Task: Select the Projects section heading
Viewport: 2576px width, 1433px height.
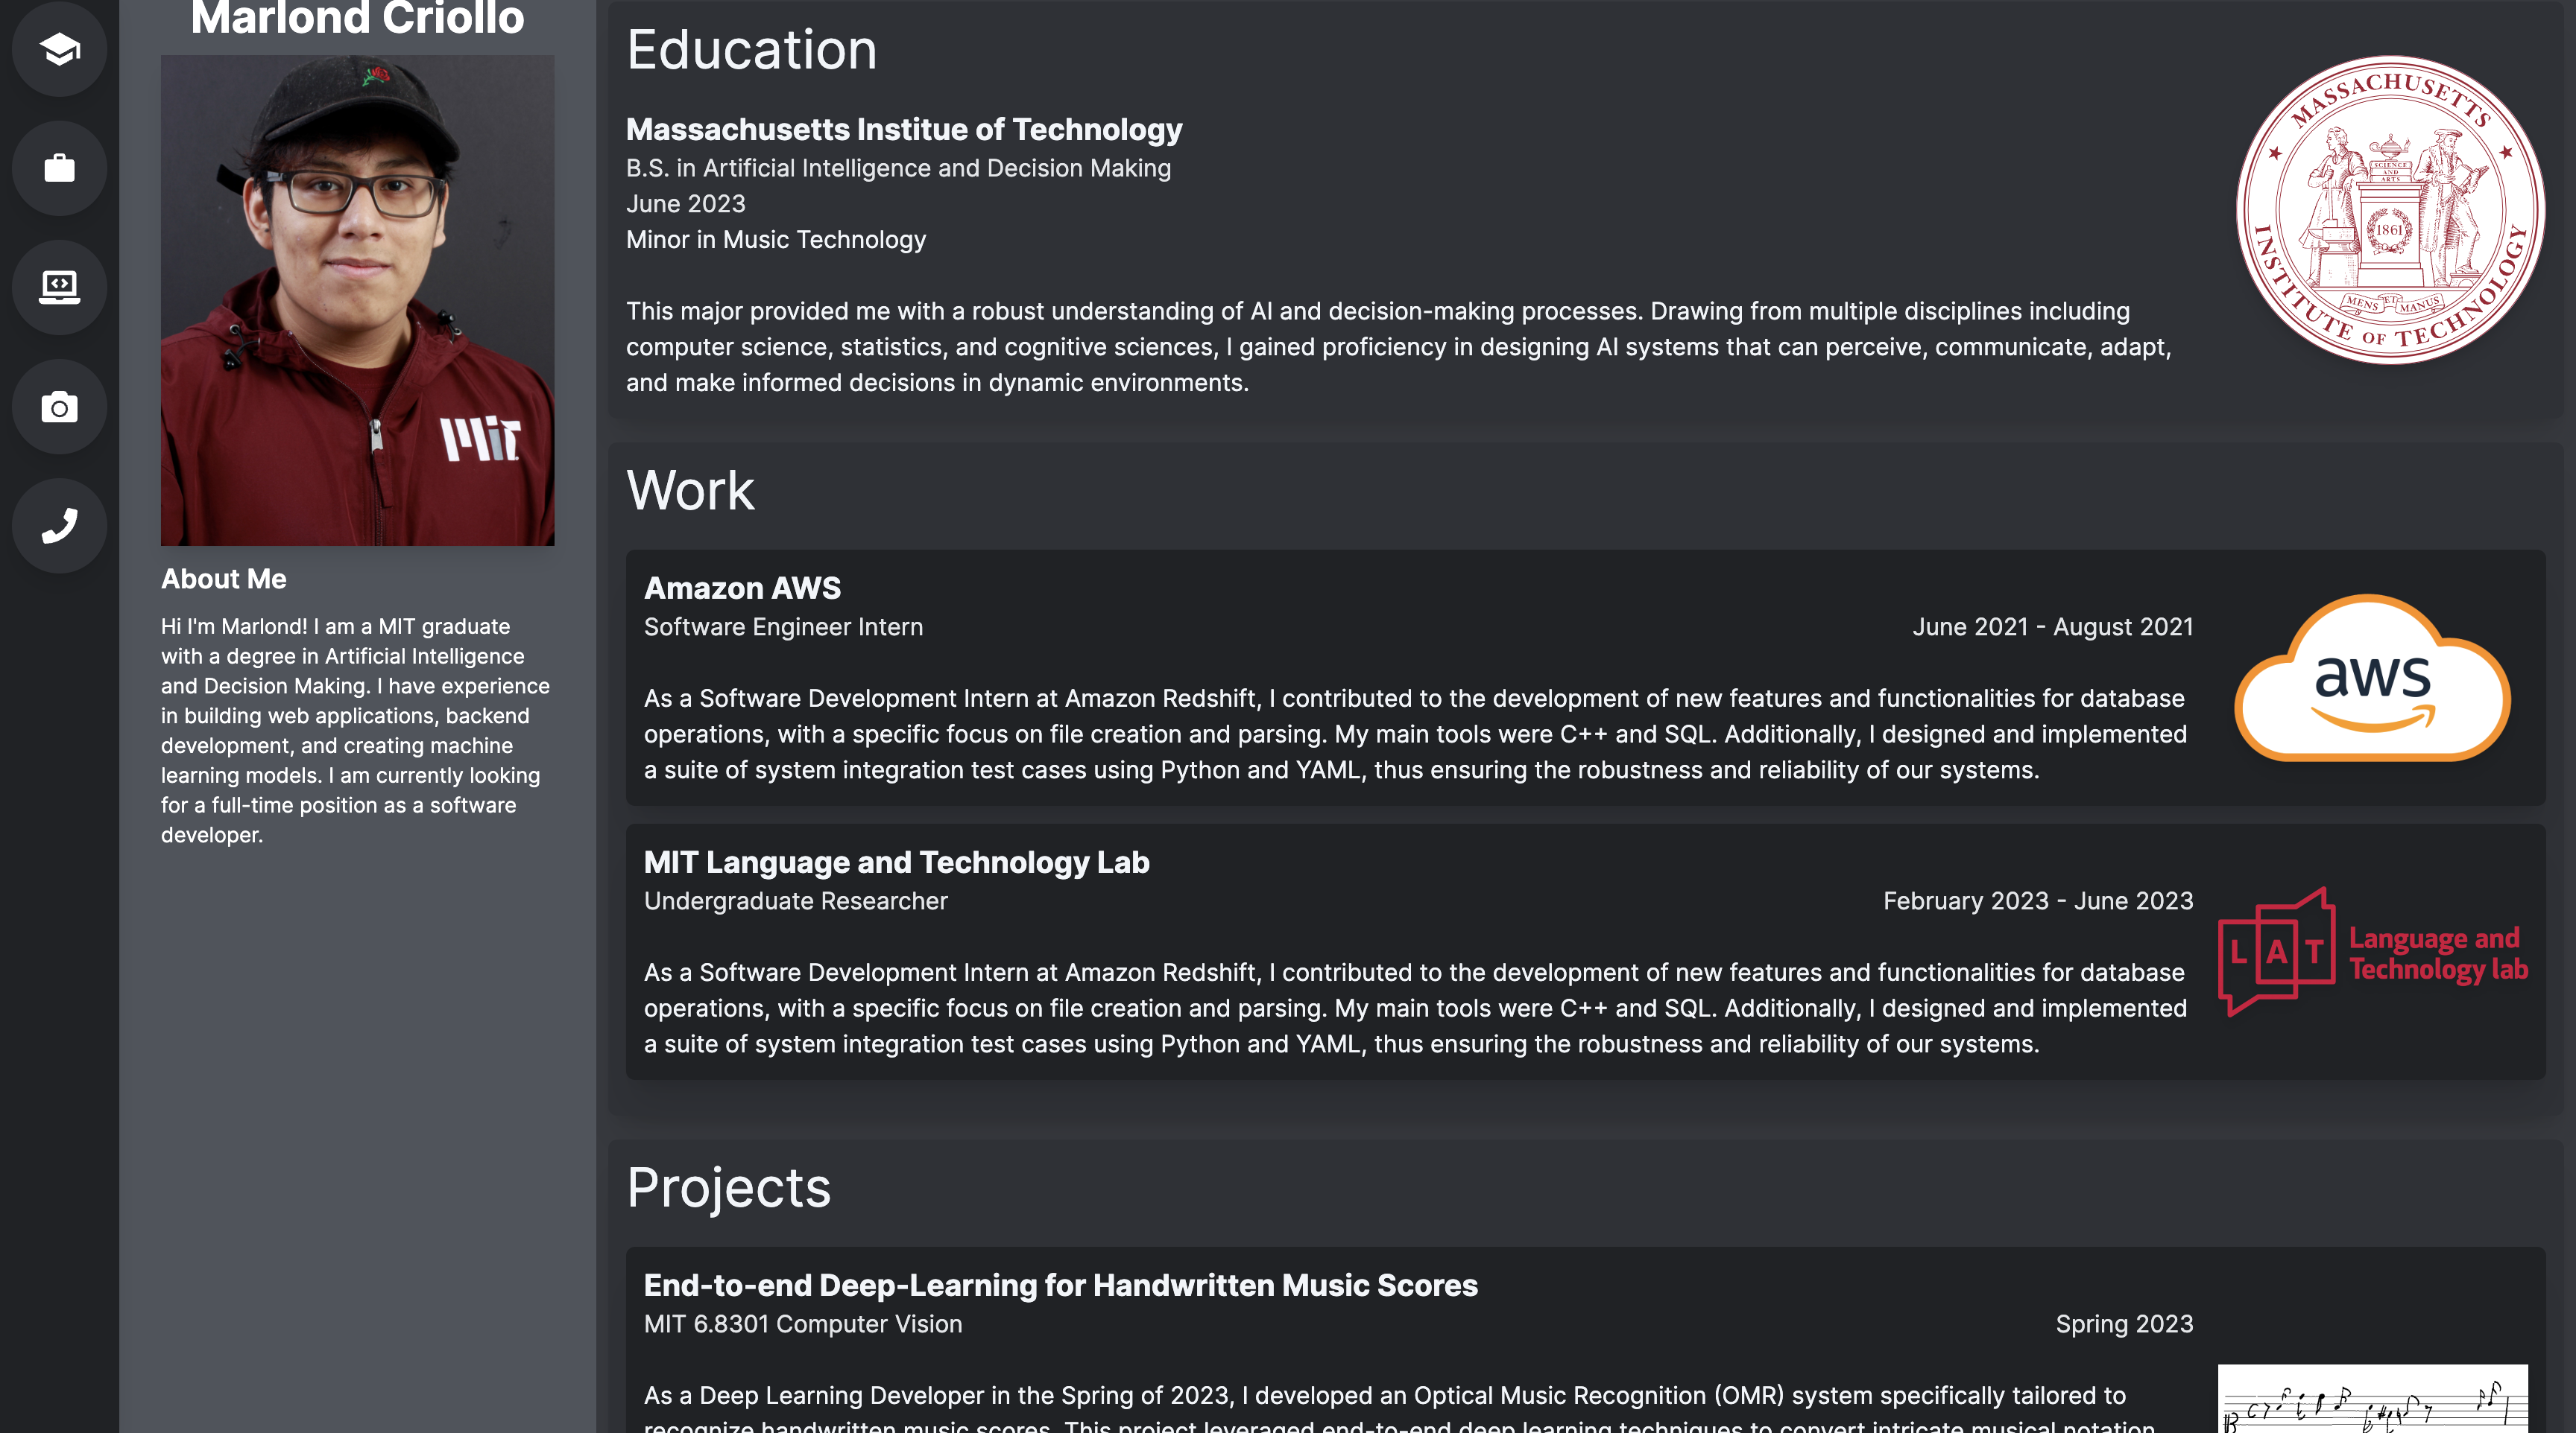Action: pyautogui.click(x=728, y=1188)
